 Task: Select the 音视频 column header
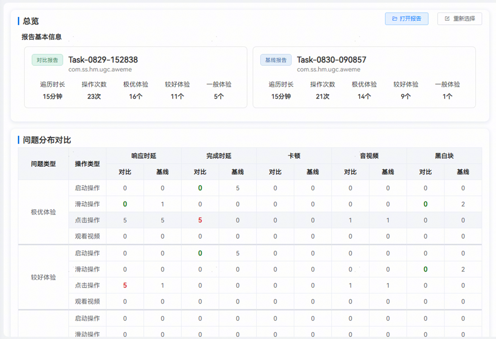pyautogui.click(x=369, y=156)
